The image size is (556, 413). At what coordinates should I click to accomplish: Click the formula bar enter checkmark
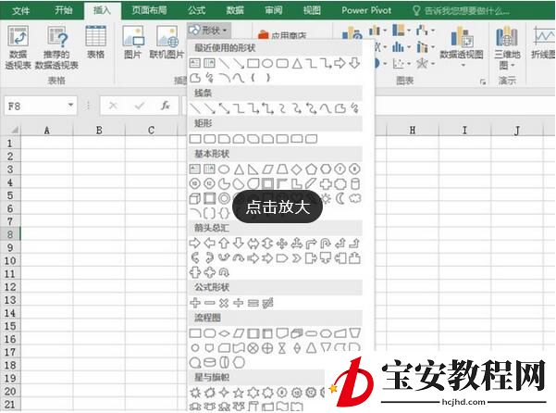[x=140, y=106]
